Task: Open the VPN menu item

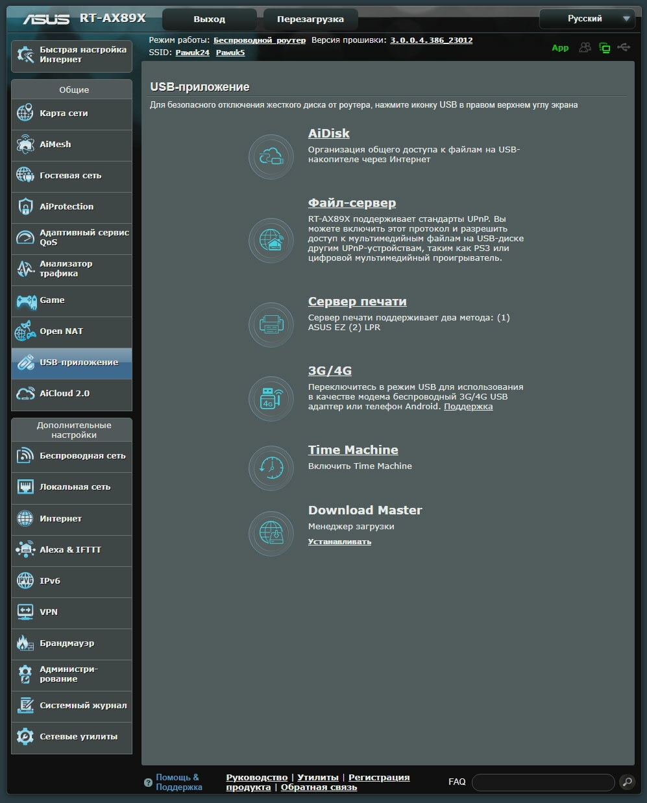Action: pyautogui.click(x=71, y=612)
